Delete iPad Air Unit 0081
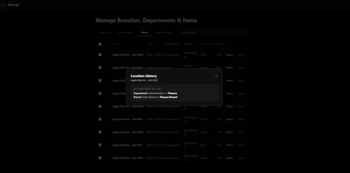This screenshot has height=173, width=350. (241, 120)
